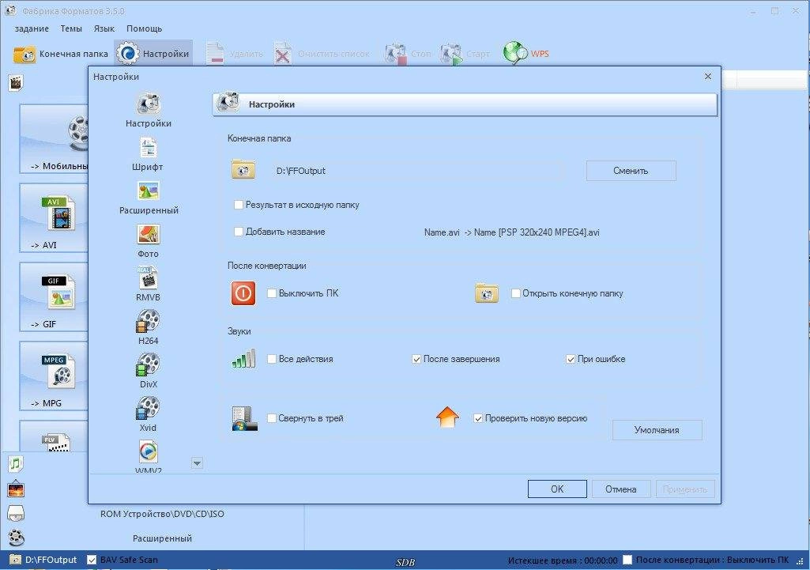Image resolution: width=810 pixels, height=570 pixels.
Task: Choose the -> GIF conversion tile
Action: (54, 296)
